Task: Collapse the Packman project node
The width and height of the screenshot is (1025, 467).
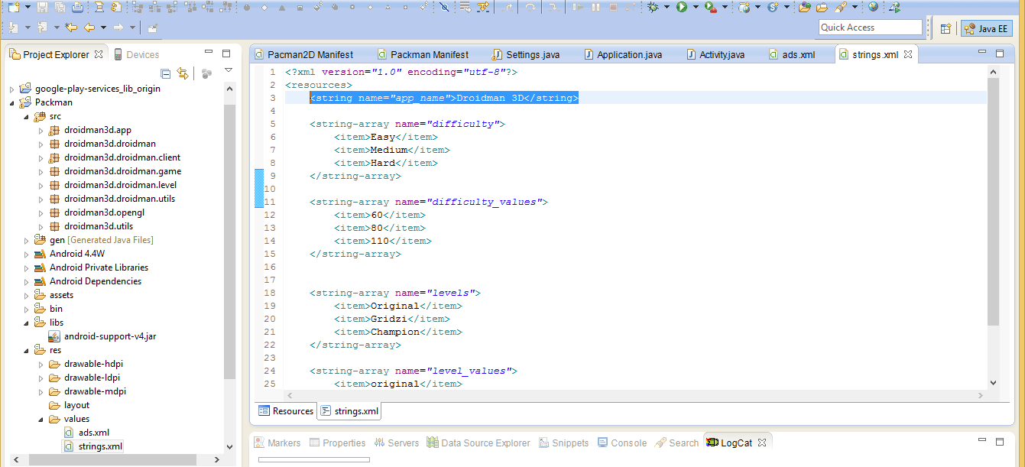Action: tap(11, 102)
